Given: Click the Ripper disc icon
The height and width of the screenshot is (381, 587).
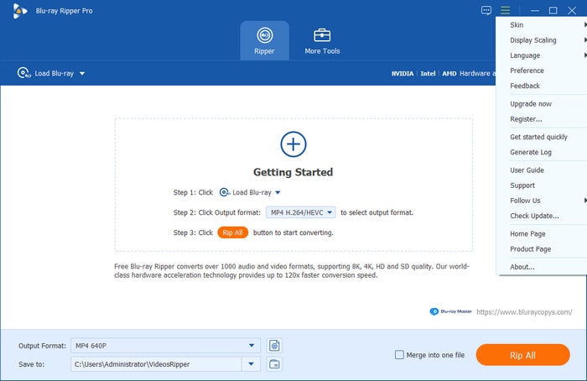Looking at the screenshot, I should click(x=264, y=36).
